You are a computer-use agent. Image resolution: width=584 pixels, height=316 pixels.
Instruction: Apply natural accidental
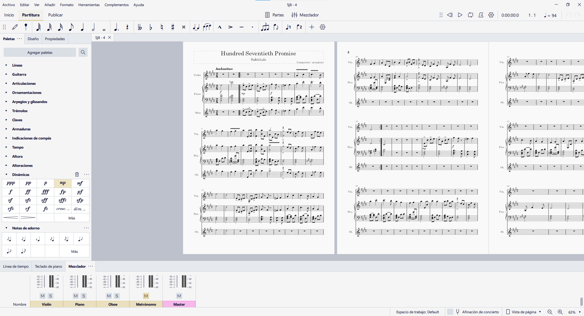point(162,27)
